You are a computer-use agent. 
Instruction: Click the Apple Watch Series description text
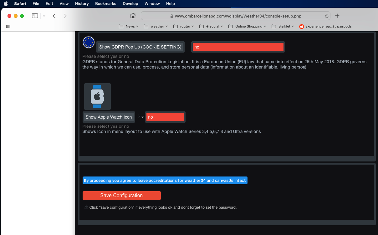[x=171, y=131]
